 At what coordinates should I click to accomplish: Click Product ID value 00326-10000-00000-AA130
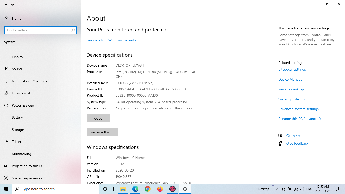(x=137, y=95)
